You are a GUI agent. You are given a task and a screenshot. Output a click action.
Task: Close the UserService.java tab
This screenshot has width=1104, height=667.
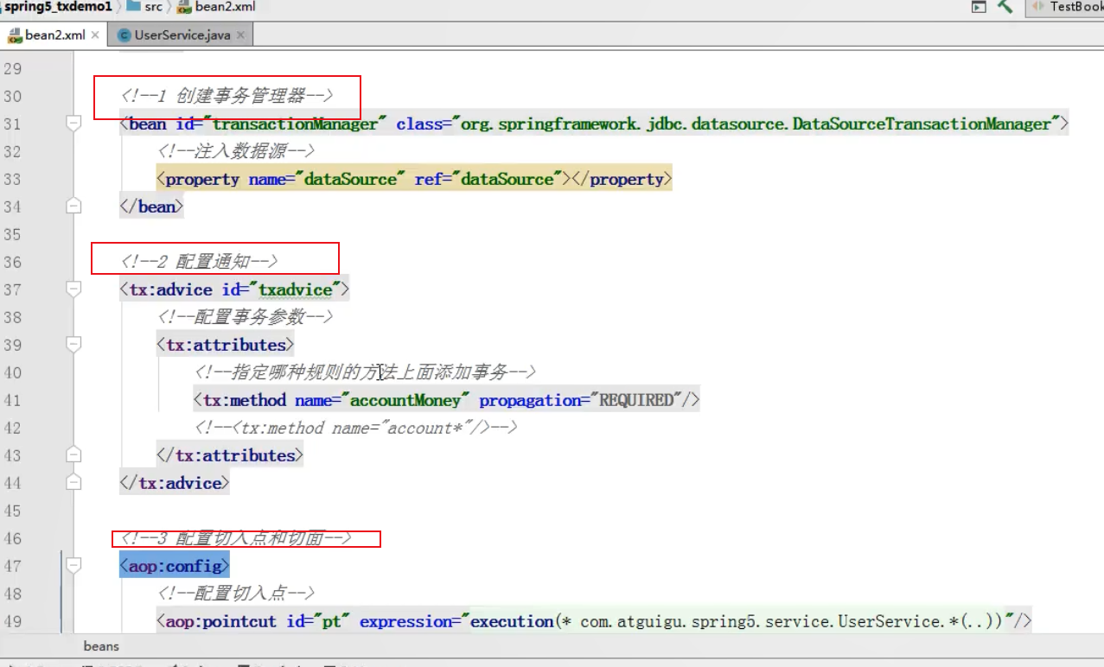tap(240, 35)
